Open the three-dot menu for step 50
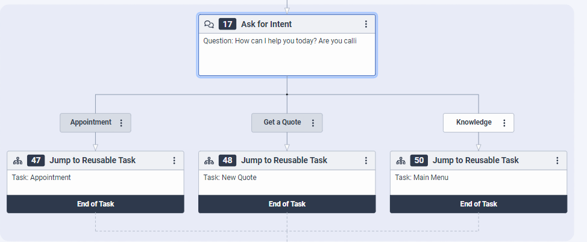 coord(557,161)
